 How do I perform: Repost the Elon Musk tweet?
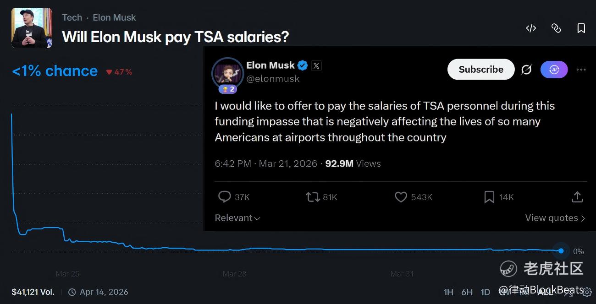313,197
